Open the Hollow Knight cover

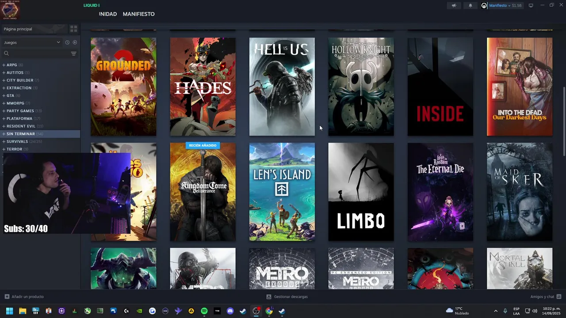coord(361,87)
